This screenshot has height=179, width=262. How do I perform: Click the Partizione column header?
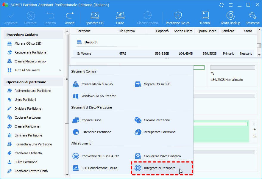84,31
